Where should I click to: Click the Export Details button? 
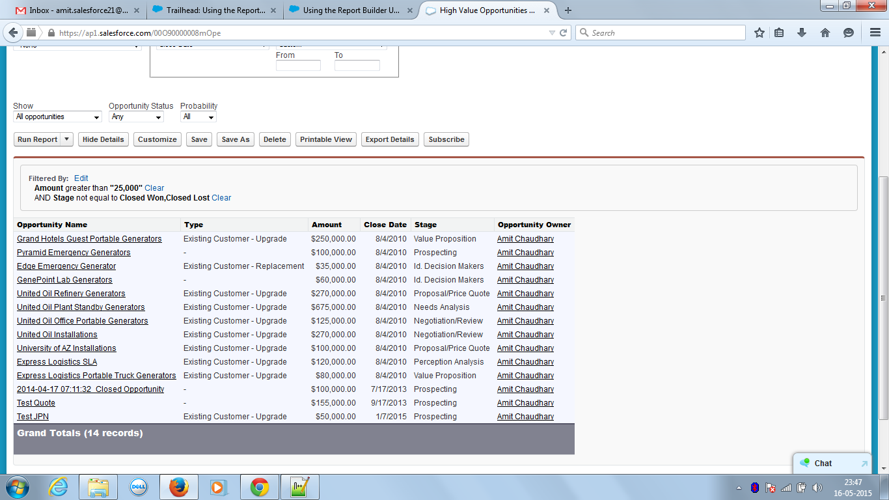point(389,139)
